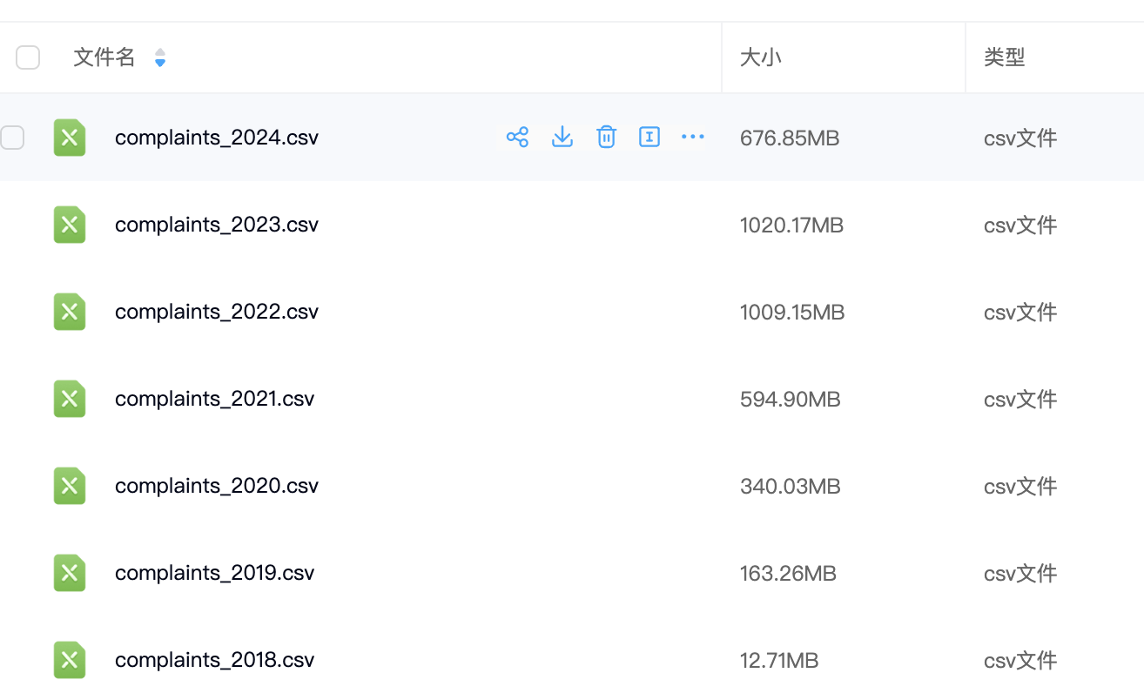Viewport: 1144px width, 700px height.
Task: Open the complaints_2022.csv file name
Action: pos(217,312)
